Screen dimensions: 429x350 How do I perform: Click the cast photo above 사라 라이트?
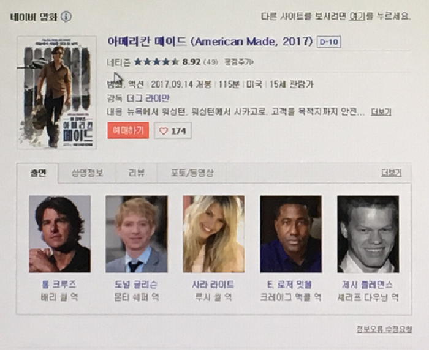click(x=214, y=234)
